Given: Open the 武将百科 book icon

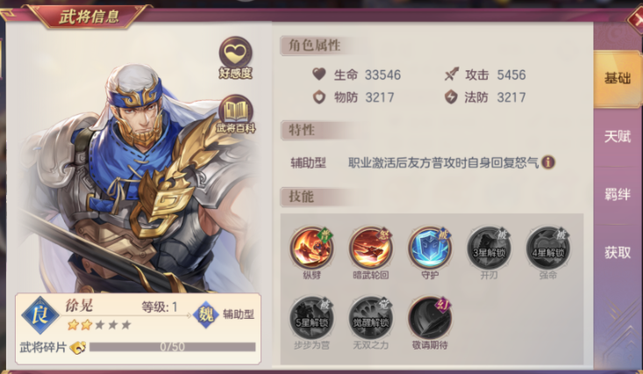Looking at the screenshot, I should pos(235,114).
